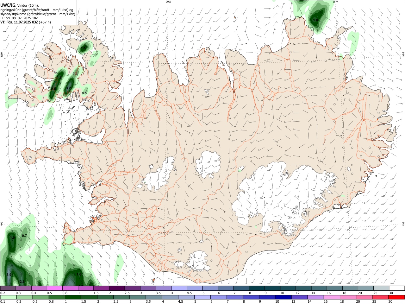Screen dimensions: 405x304
Task: Click upper legend swatch between 6 and 7
Action: pos(225,288)
